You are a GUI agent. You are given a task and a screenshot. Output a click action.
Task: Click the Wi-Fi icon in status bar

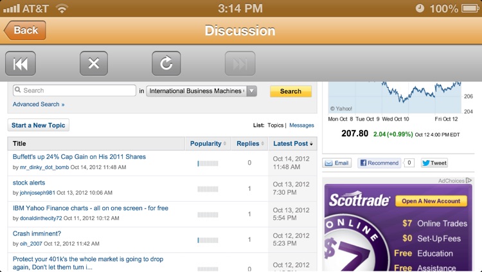pos(62,8)
